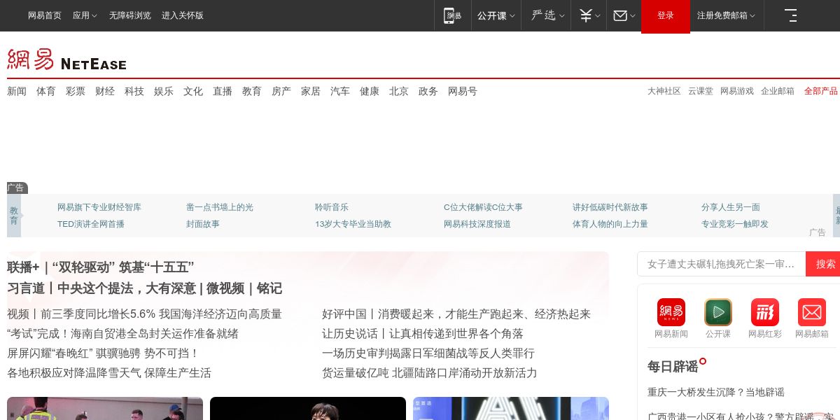This screenshot has width=840, height=420.
Task: Go to 财经 channel
Action: pos(105,91)
